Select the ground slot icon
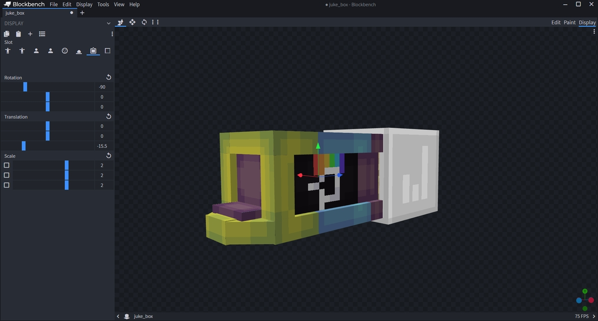The image size is (598, 321). pyautogui.click(x=79, y=51)
